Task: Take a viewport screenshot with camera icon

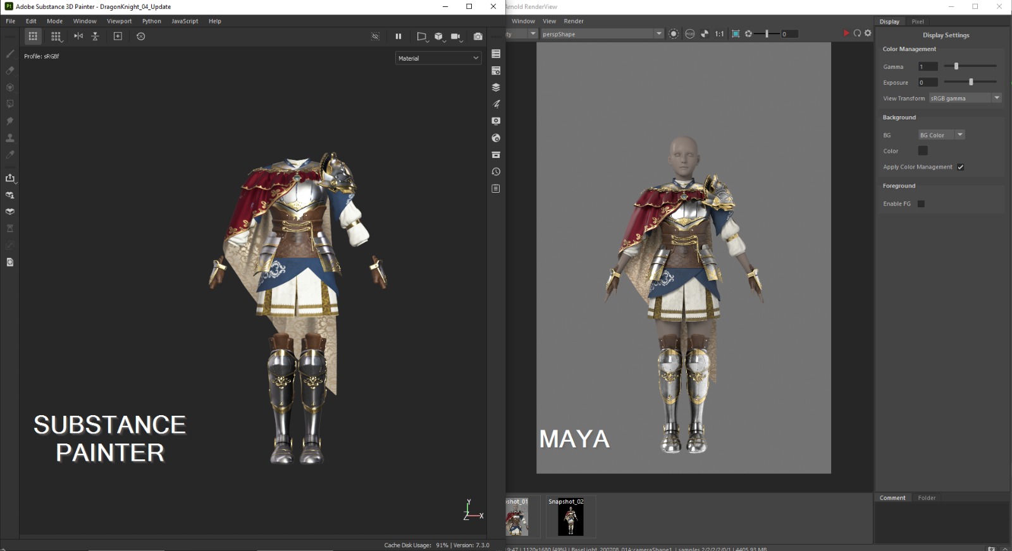Action: coord(478,36)
